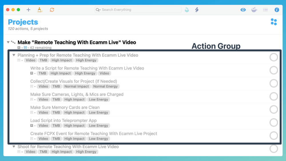Click the purple Quick Open toolbar icon
The image size is (286, 161).
(197, 10)
